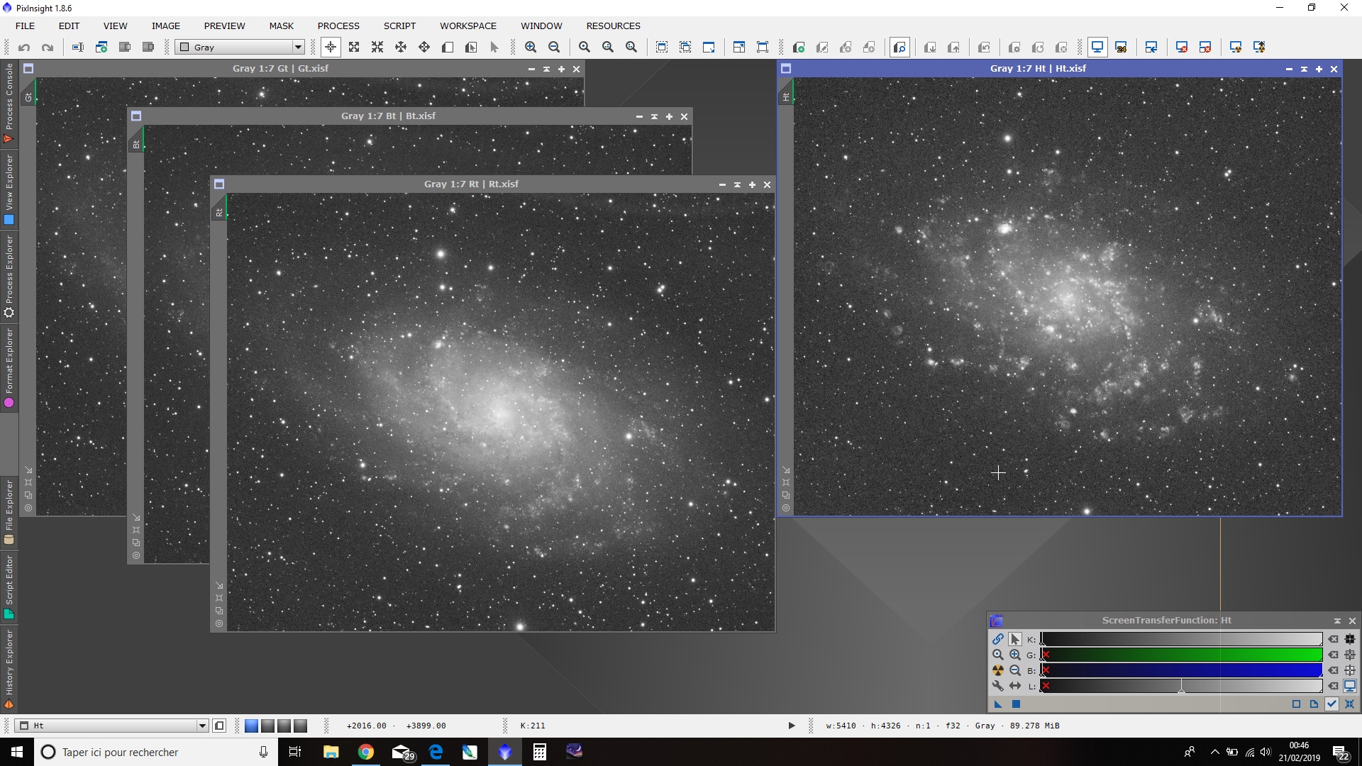Click the blue B channel gradient bar
This screenshot has width=1362, height=766.
click(x=1182, y=670)
